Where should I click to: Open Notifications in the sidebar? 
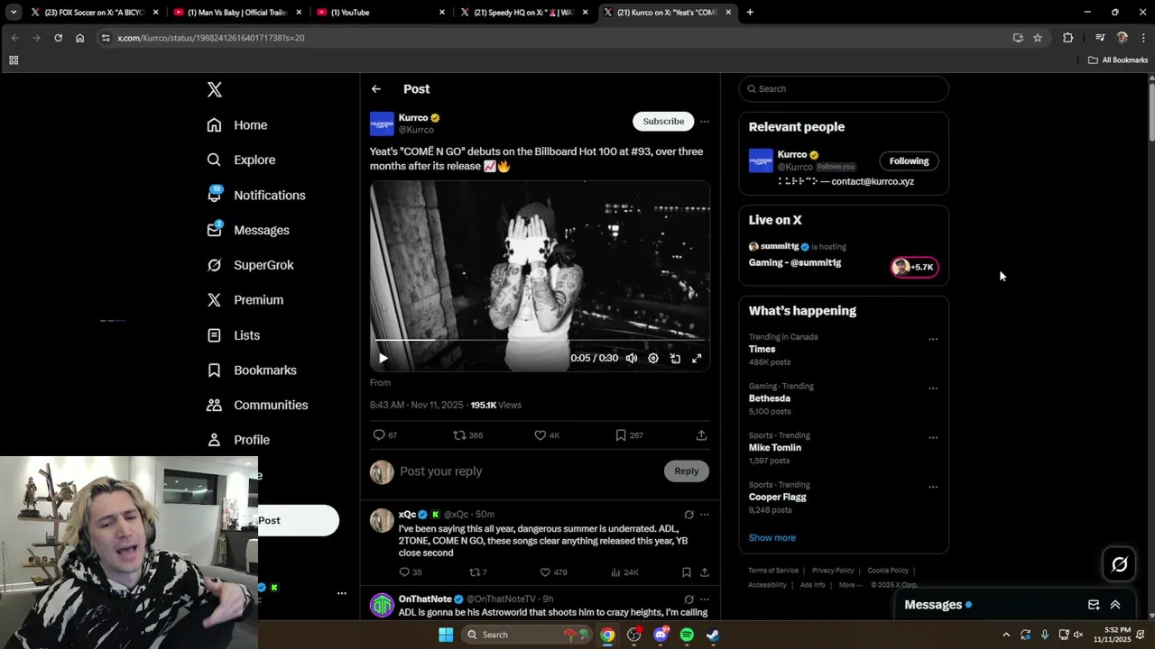click(256, 195)
